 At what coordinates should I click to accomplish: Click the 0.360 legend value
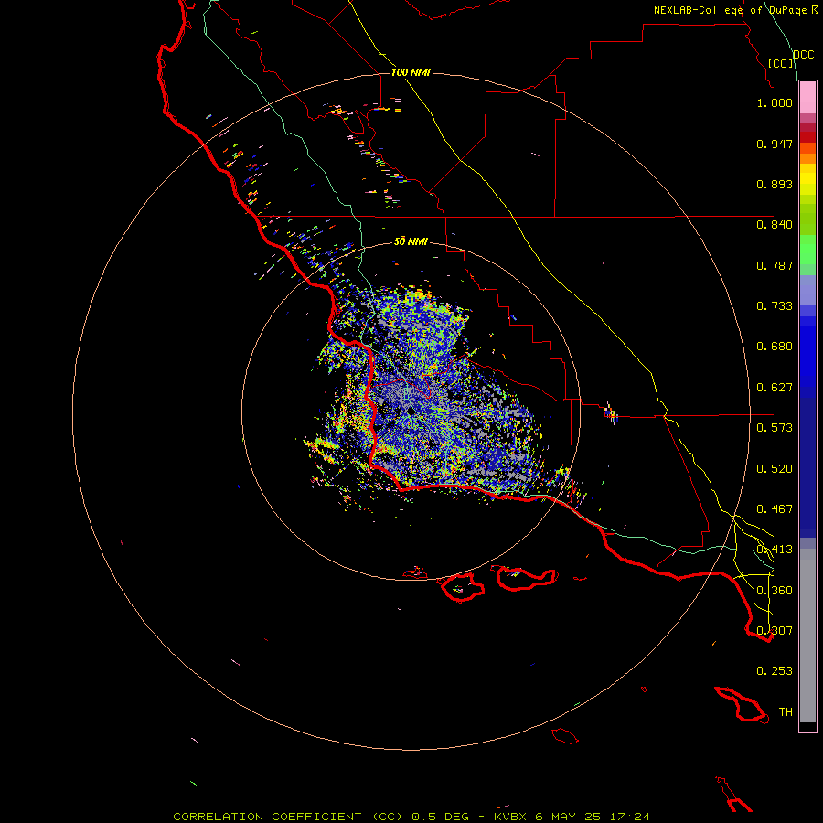[775, 591]
